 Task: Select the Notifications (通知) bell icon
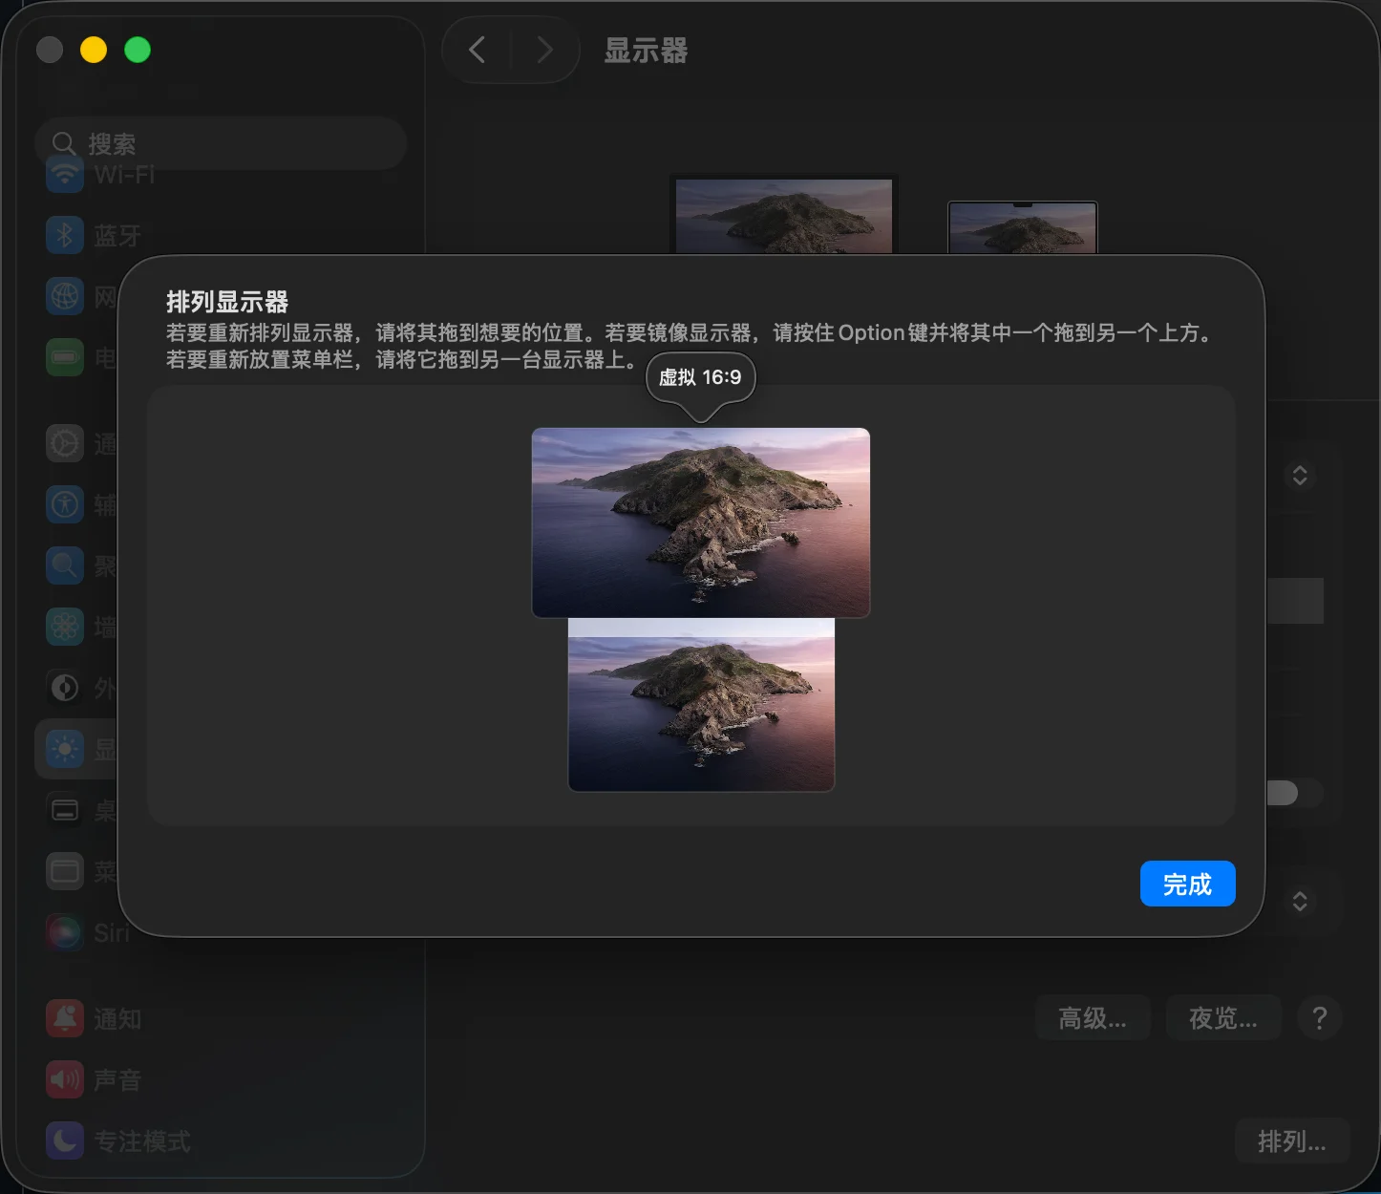65,1019
